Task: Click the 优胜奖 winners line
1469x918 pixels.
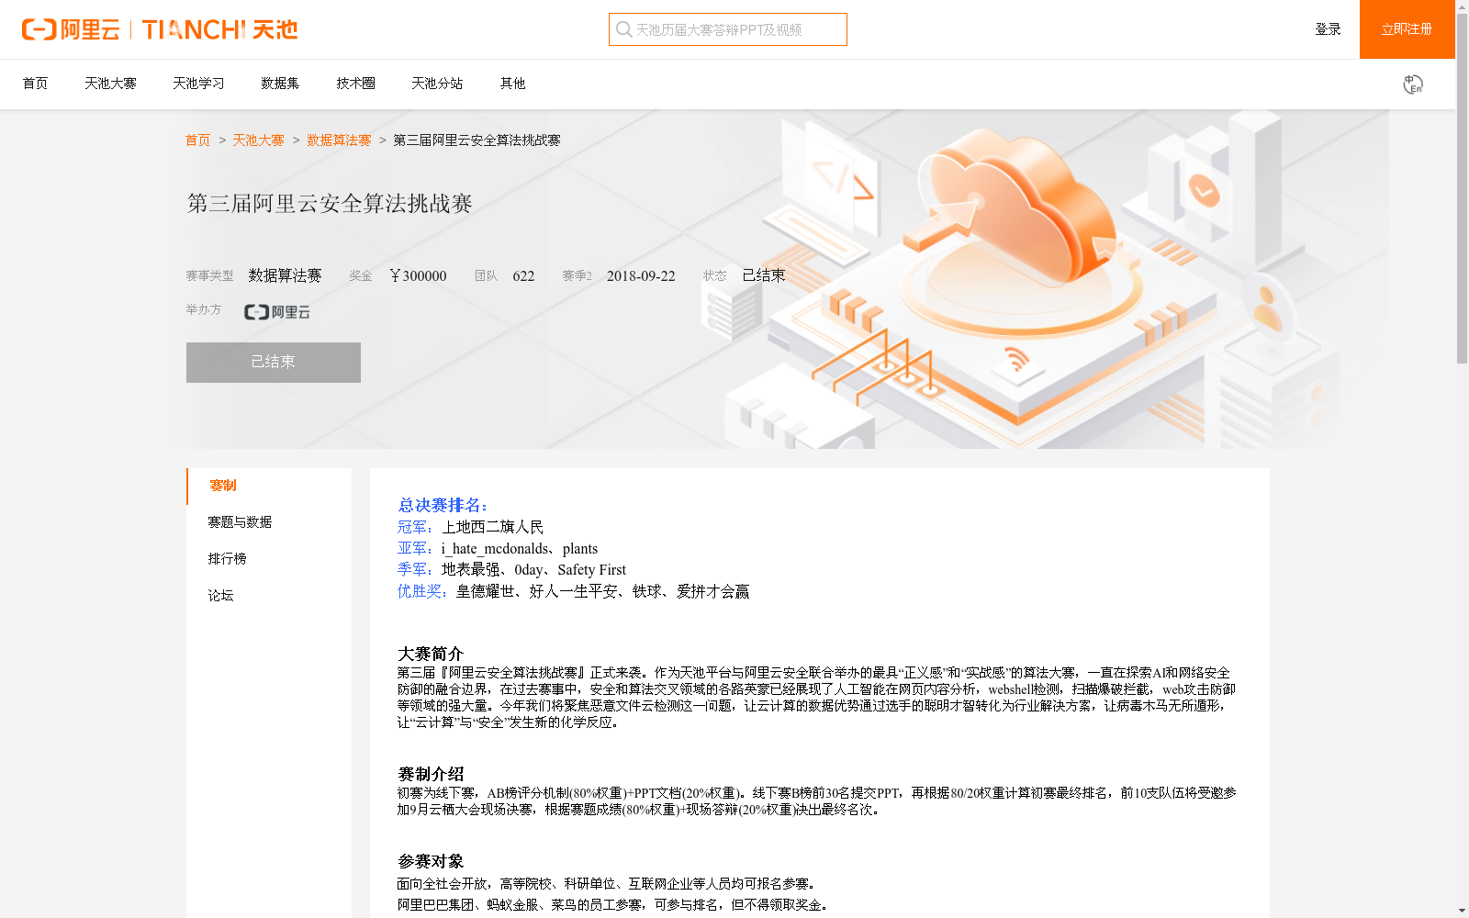Action: (x=574, y=592)
